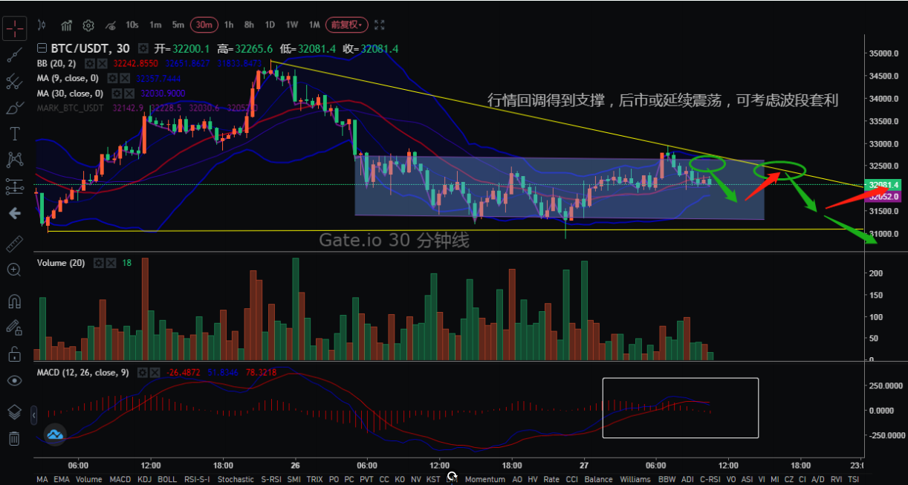Open the ruler measurement tool
Screen dimensions: 908x485
[x=14, y=242]
